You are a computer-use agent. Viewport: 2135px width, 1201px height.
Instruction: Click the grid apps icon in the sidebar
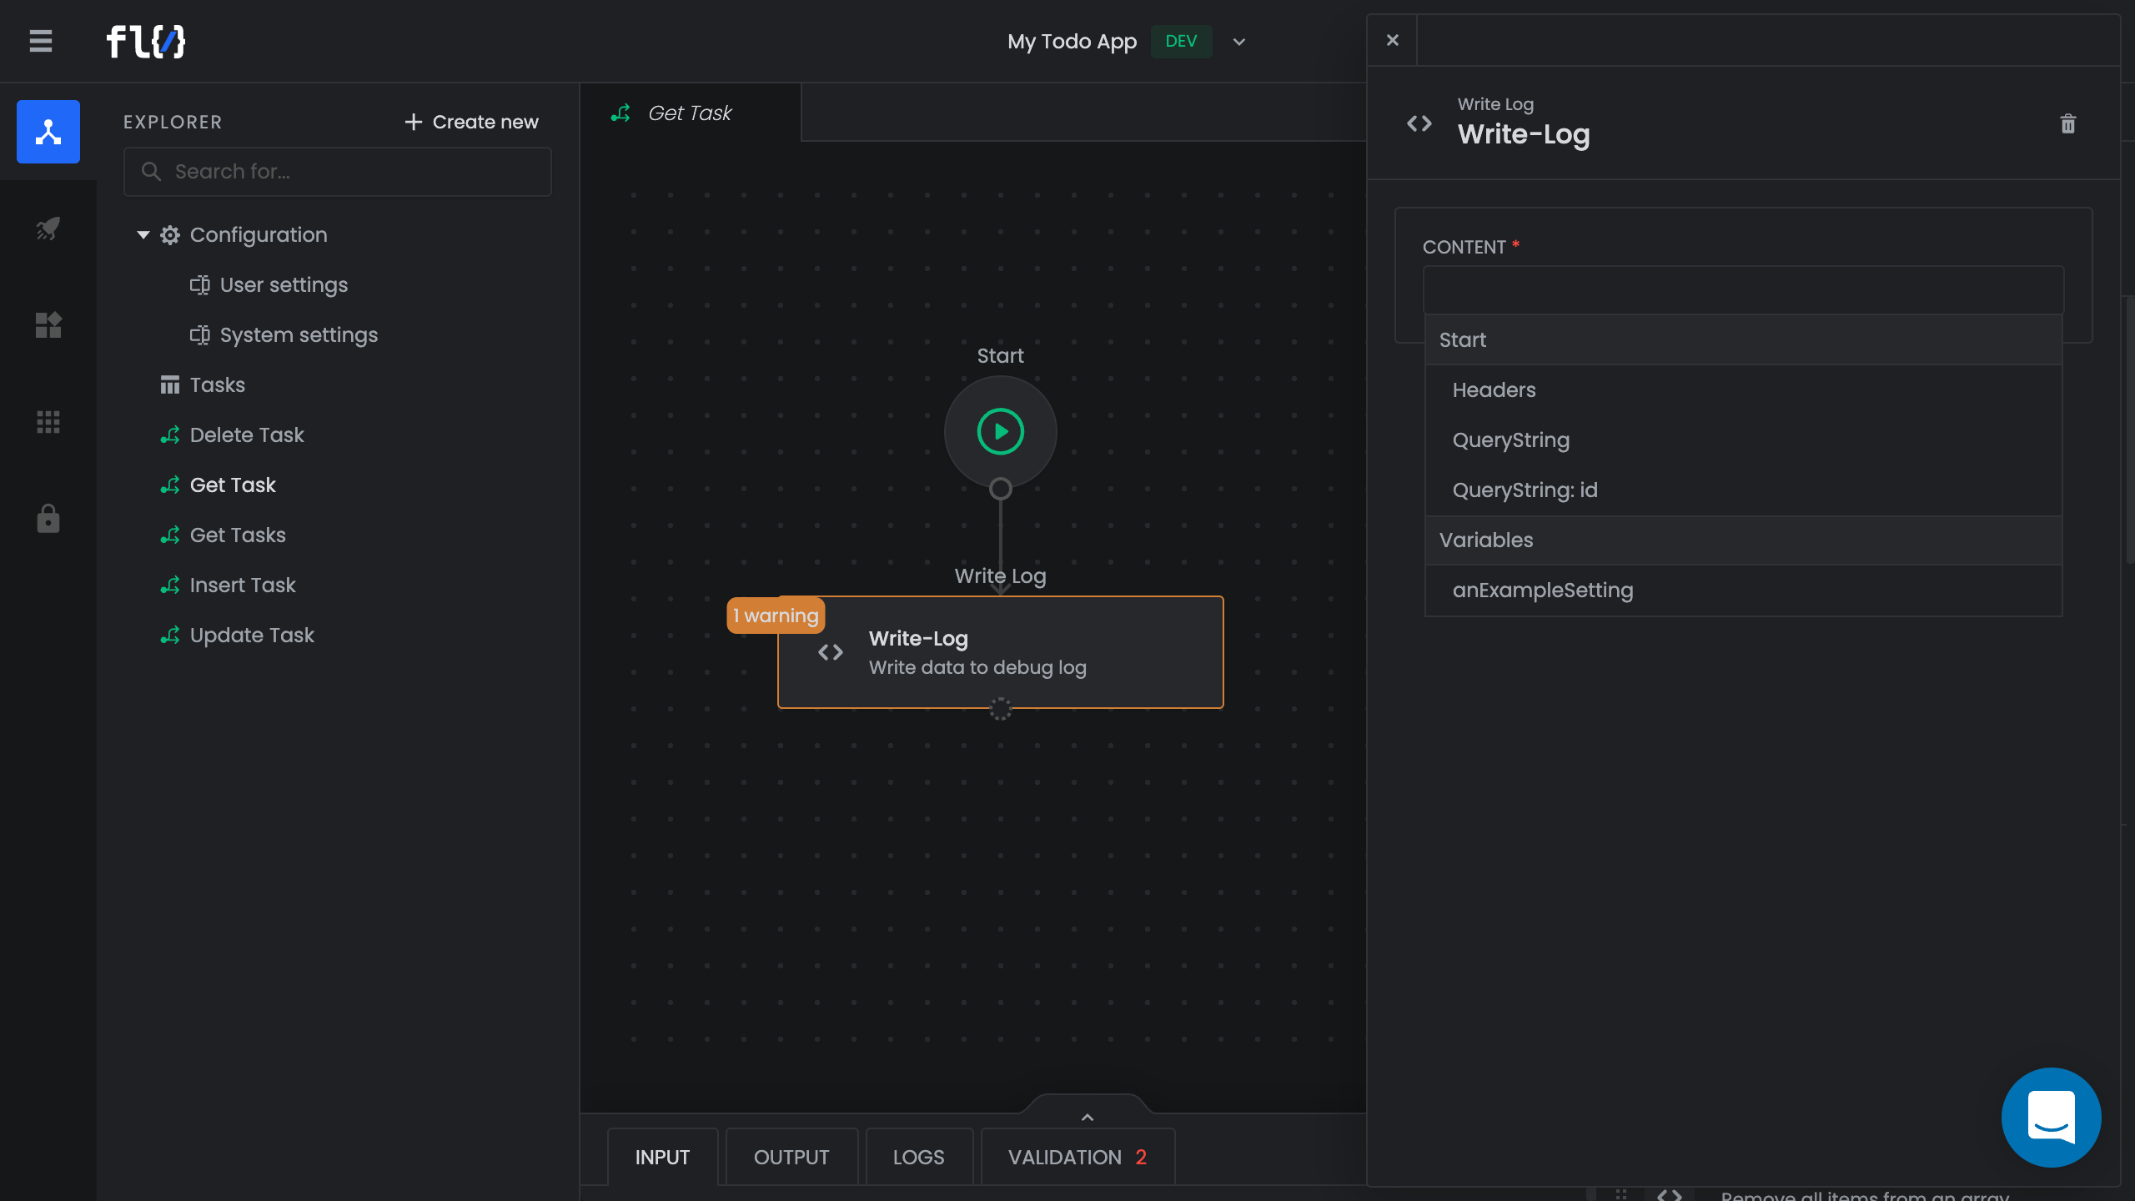pos(48,422)
